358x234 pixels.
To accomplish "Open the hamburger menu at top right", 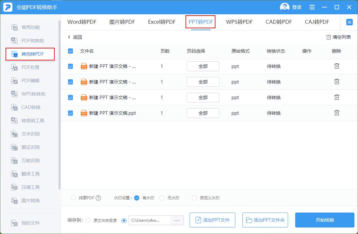I will click(312, 7).
